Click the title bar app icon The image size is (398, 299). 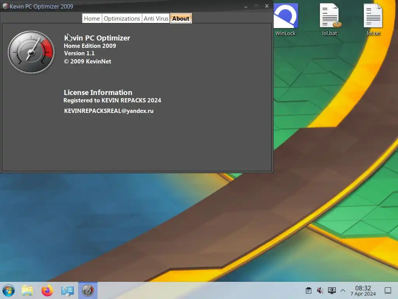(5, 6)
